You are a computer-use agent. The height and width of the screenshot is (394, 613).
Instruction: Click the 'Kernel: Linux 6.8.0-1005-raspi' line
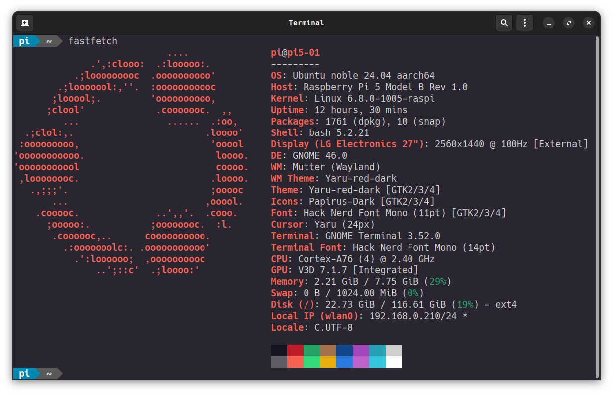coord(353,99)
